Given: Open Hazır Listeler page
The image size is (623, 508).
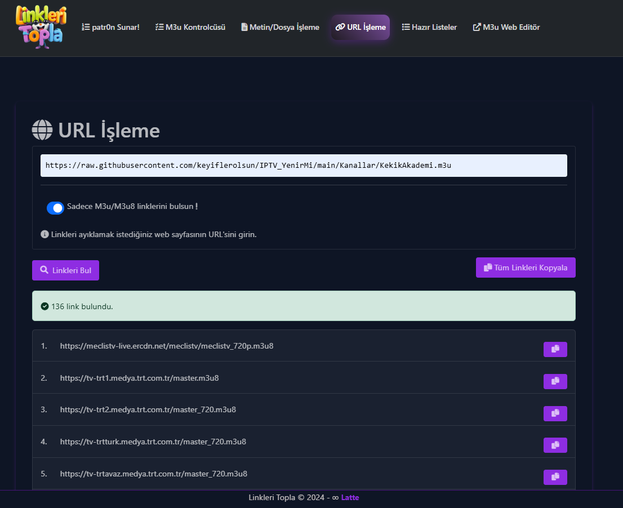Looking at the screenshot, I should (429, 27).
